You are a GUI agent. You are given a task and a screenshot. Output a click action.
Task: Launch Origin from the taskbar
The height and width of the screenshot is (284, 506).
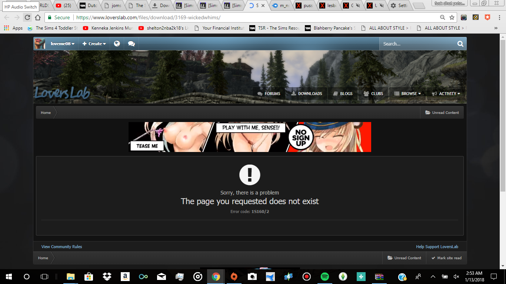coord(234,277)
